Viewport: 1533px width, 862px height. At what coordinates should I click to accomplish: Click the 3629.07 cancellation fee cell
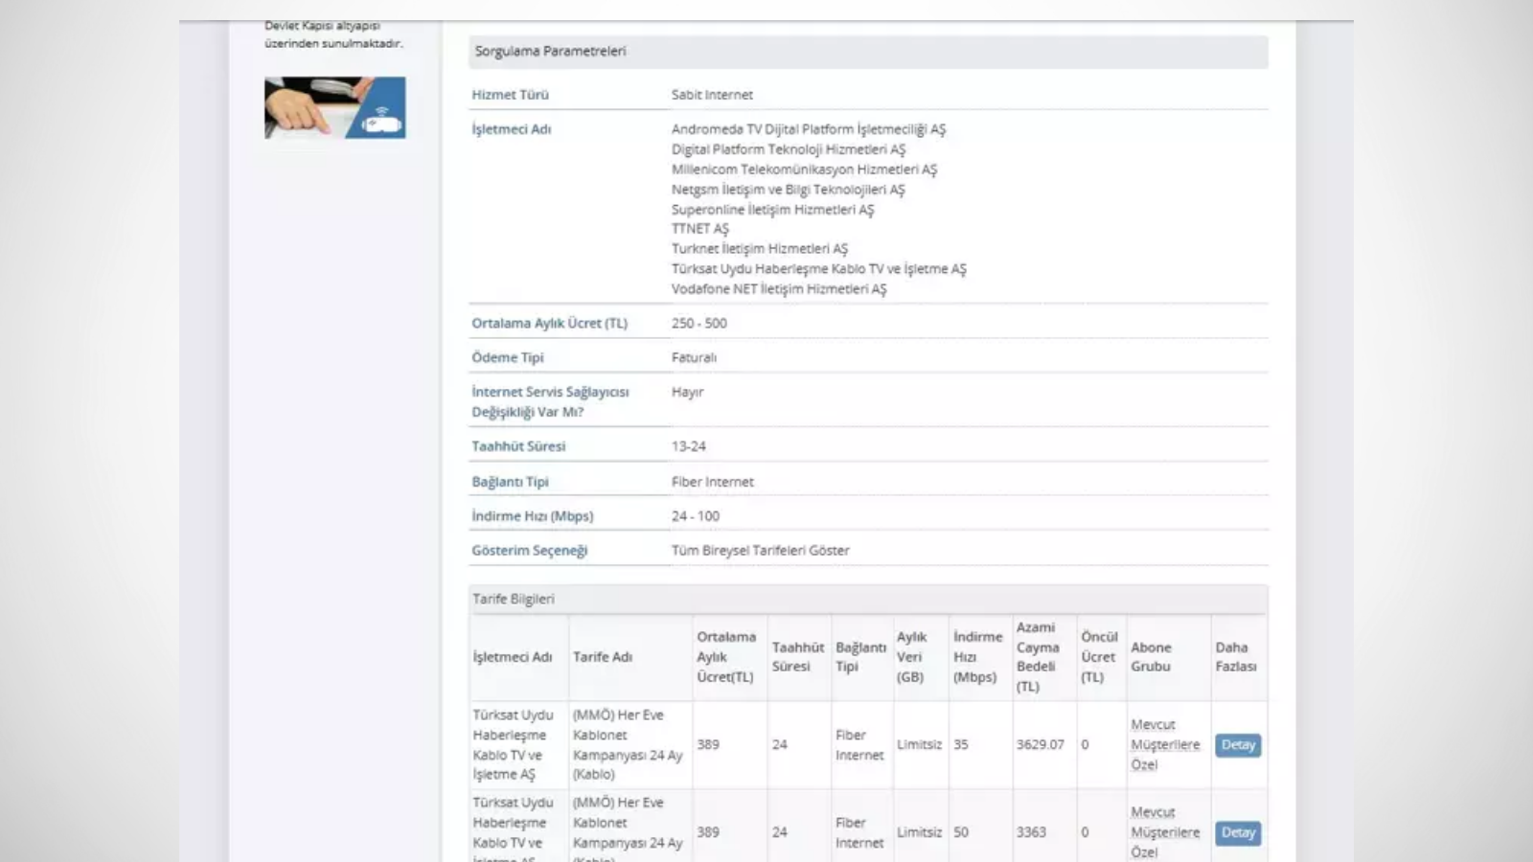1040,744
